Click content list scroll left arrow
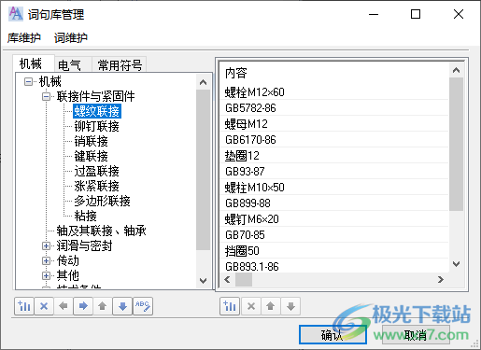Viewport: 481px width, 350px height. tap(227, 279)
